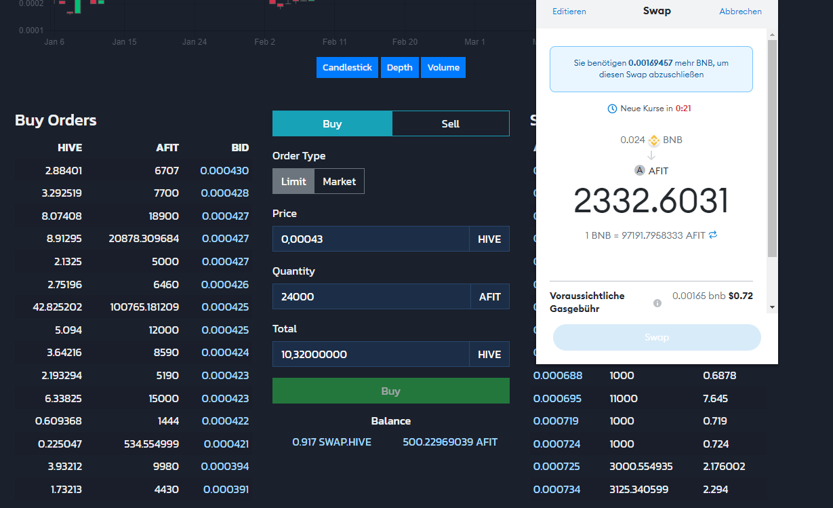
Task: Click Abbrechen to cancel the swap
Action: point(740,12)
